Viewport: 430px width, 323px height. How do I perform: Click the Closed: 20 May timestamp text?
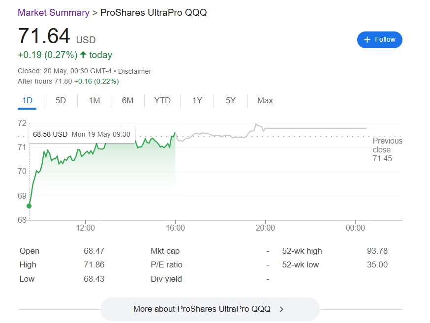[x=65, y=71]
